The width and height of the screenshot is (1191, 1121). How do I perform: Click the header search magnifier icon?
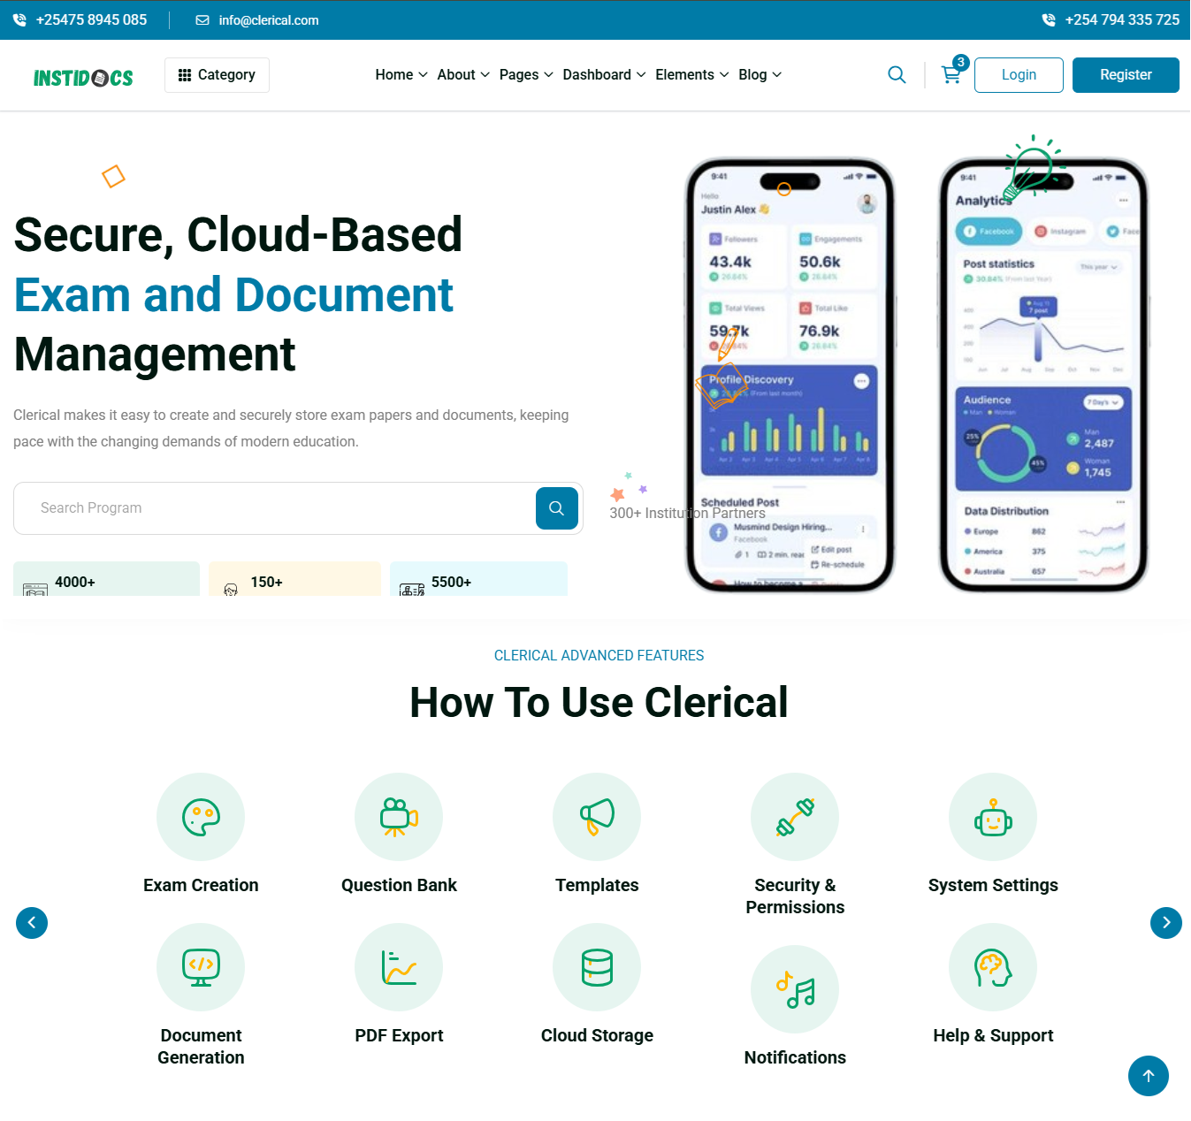tap(897, 75)
